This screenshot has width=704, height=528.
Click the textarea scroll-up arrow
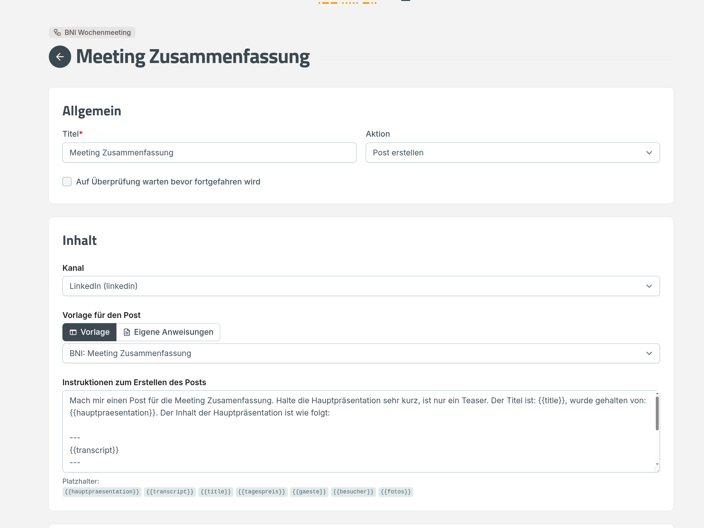(657, 393)
